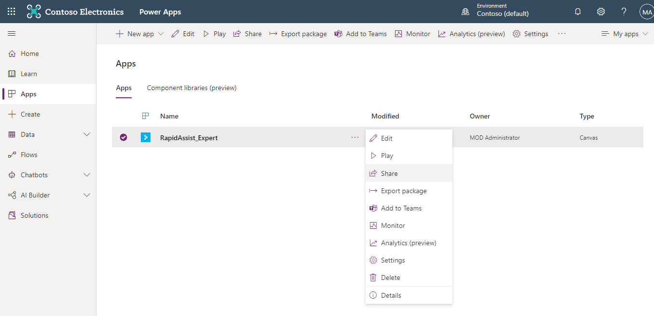
Task: Open the notifications bell
Action: coord(578,12)
